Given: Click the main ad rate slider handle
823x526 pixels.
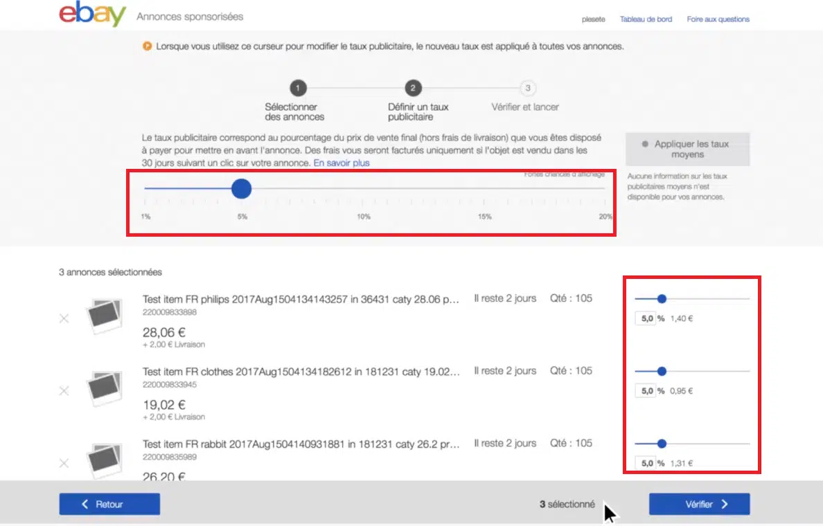Looking at the screenshot, I should 241,188.
